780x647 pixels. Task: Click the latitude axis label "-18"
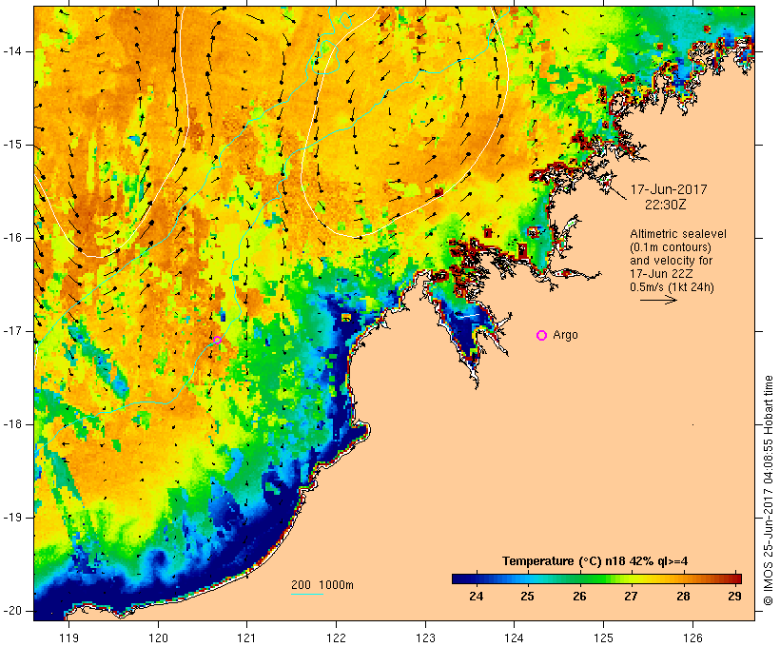12,424
